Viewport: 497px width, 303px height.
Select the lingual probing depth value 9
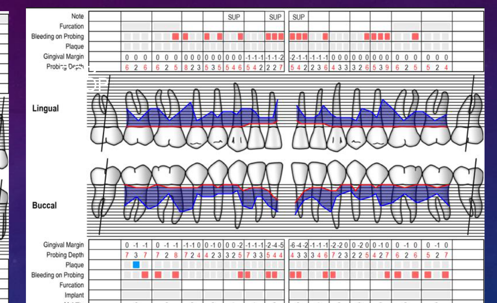(x=387, y=67)
